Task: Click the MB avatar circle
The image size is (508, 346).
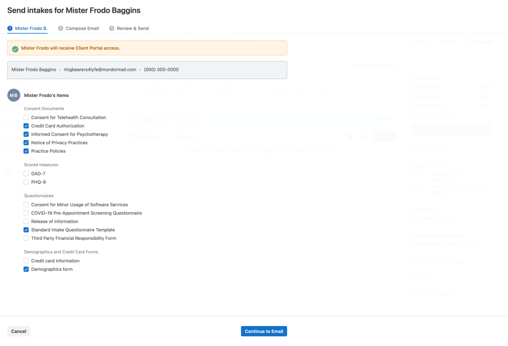Action: pos(14,95)
